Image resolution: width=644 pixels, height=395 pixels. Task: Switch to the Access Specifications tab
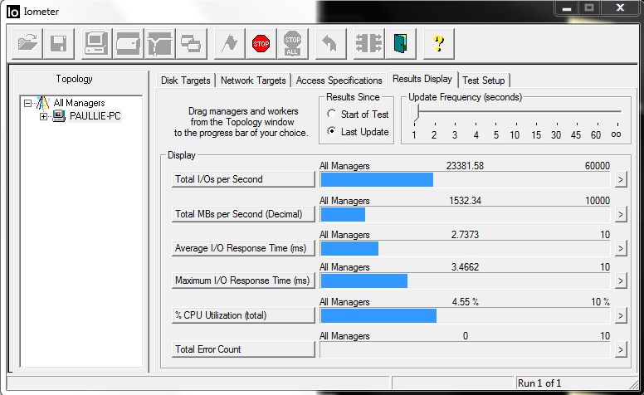coord(339,80)
